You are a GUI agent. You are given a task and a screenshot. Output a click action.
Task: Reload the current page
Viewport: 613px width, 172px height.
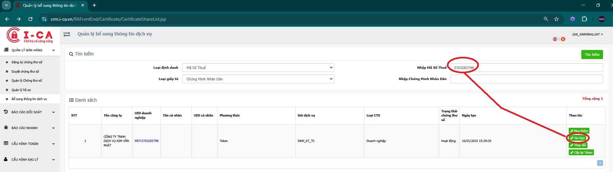pos(30,19)
